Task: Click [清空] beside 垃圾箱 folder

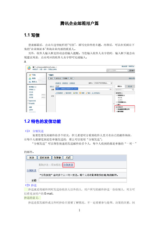Action: click(x=43, y=97)
